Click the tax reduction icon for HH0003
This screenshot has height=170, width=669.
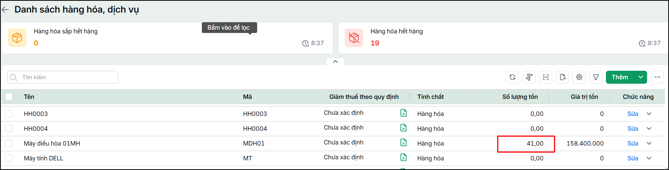pyautogui.click(x=404, y=113)
